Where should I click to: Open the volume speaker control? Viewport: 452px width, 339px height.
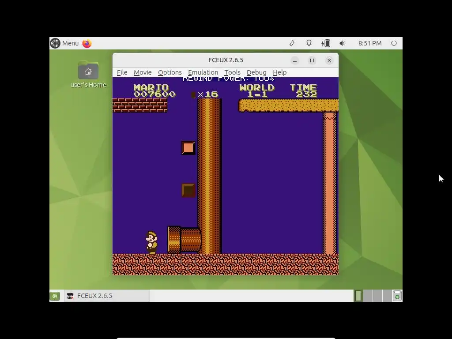(342, 43)
